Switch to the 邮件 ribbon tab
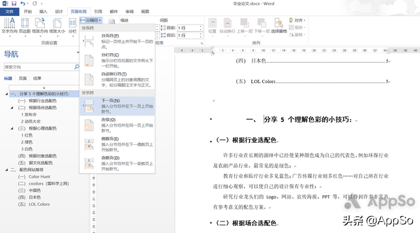 coord(114,12)
